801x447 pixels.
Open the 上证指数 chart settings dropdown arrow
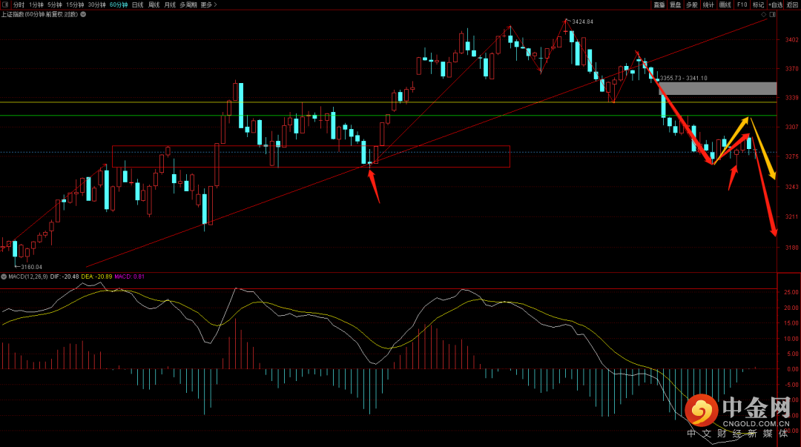(x=83, y=14)
